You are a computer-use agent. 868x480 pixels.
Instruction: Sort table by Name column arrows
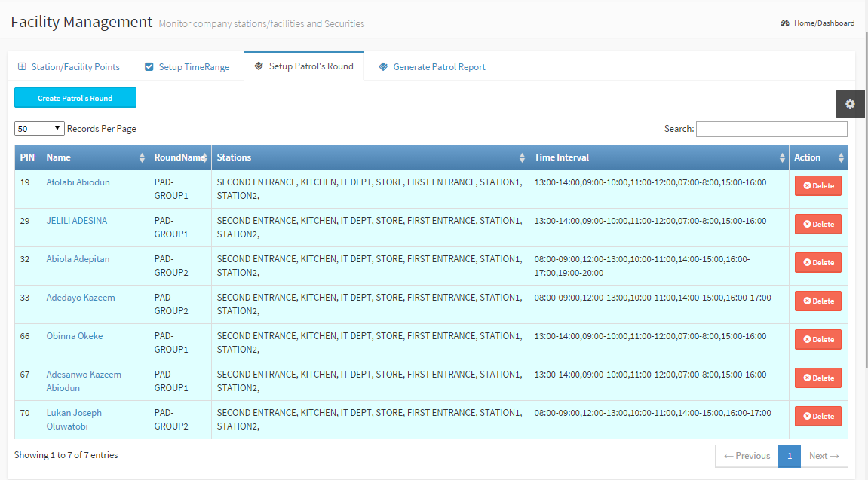click(x=142, y=157)
